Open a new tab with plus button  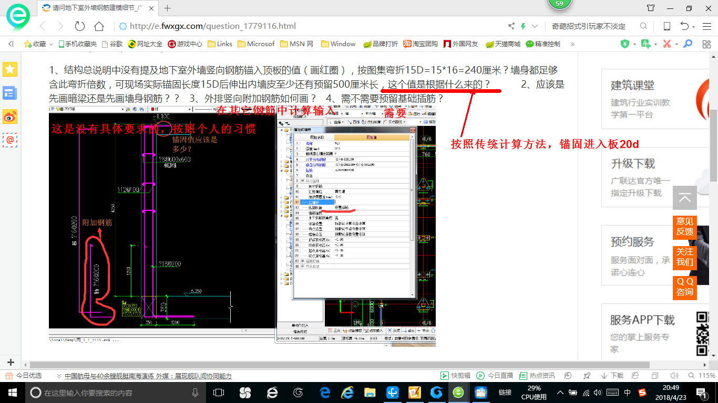[168, 8]
